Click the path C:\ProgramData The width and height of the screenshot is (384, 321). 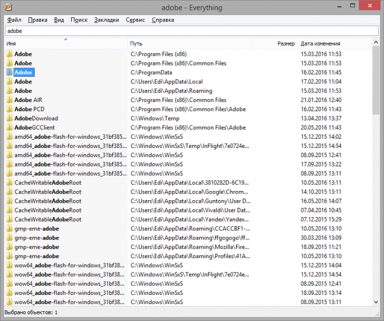click(x=152, y=72)
